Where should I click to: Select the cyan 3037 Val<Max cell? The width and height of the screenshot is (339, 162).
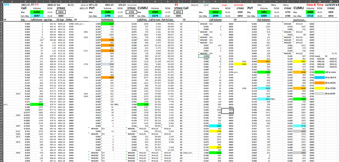tap(37, 16)
